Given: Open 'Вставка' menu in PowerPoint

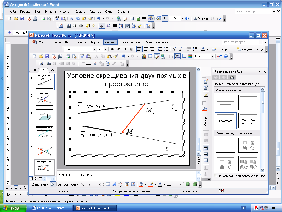Looking at the screenshot, I should pyautogui.click(x=80, y=42).
